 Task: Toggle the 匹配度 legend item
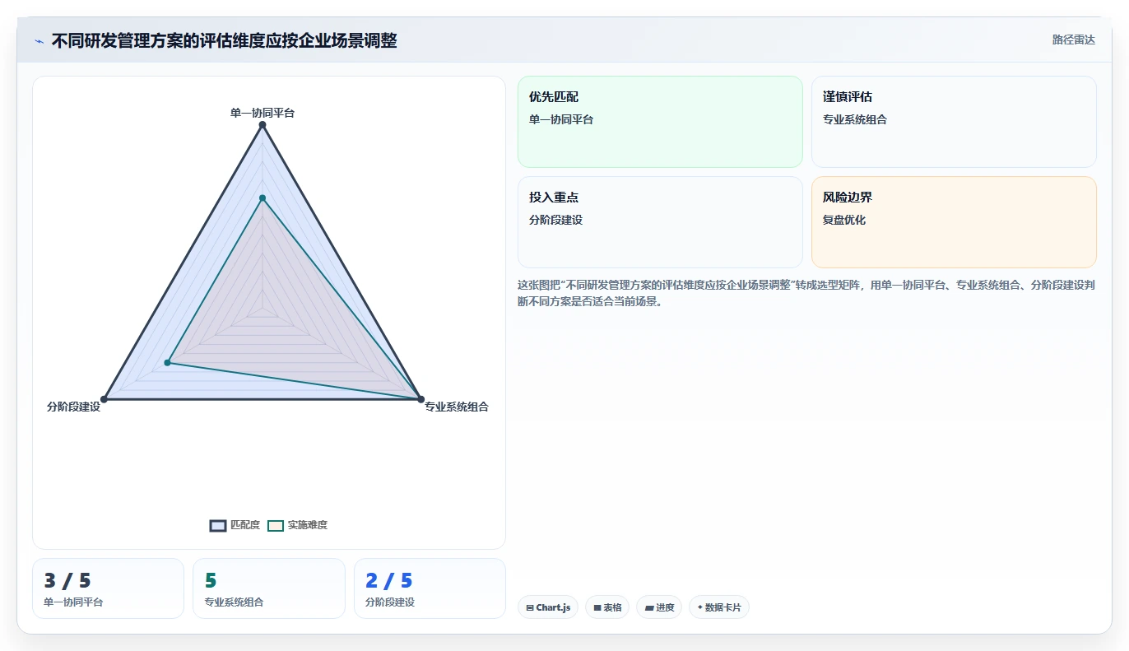pos(235,525)
